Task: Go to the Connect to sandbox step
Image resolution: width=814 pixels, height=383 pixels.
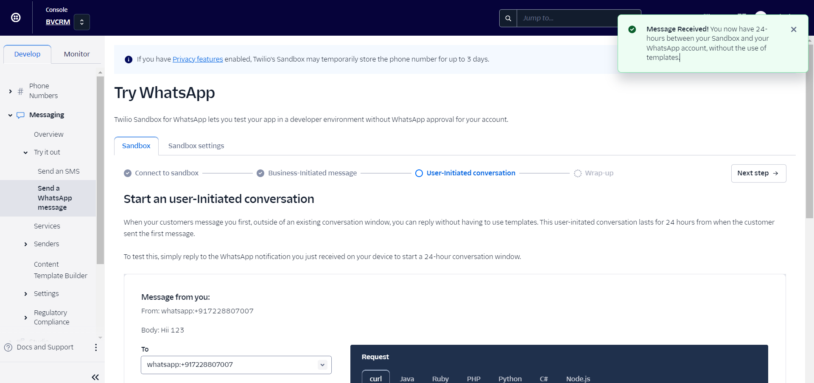Action: click(161, 173)
